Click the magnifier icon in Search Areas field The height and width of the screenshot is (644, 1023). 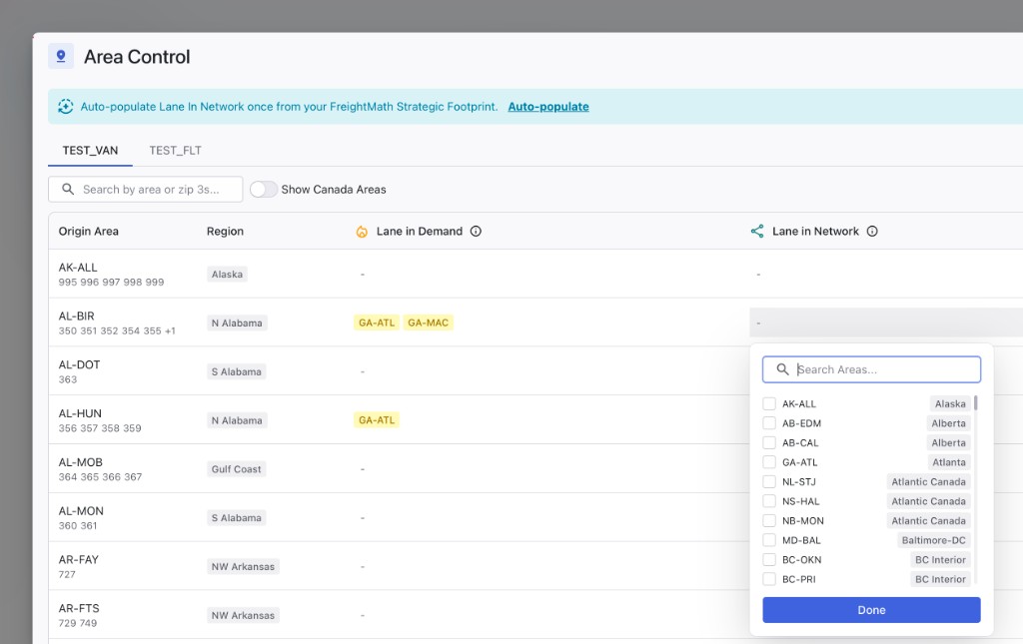point(782,369)
